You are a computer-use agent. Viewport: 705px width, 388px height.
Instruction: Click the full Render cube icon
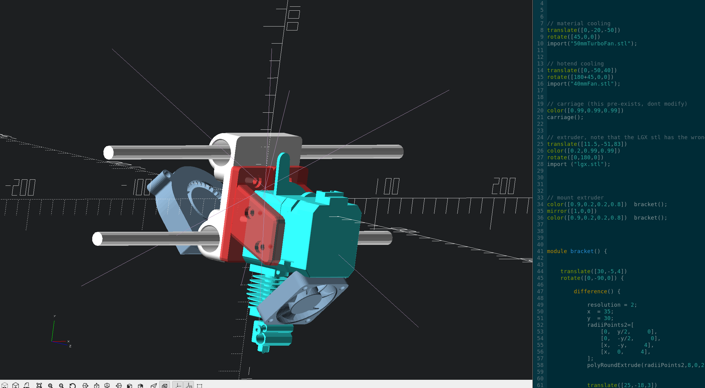[16, 385]
